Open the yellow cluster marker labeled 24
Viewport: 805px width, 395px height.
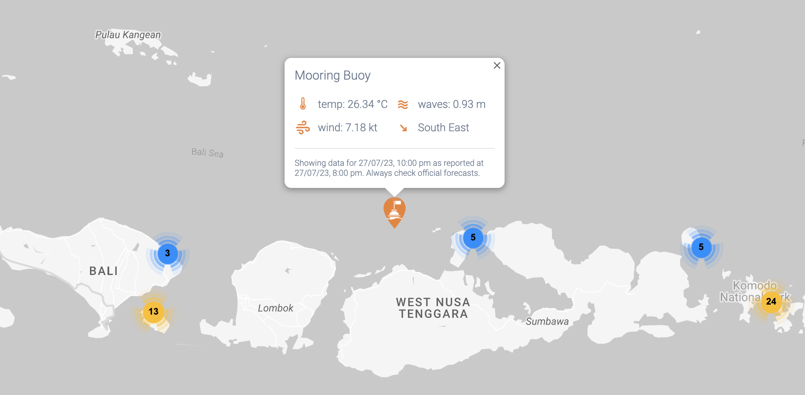771,301
